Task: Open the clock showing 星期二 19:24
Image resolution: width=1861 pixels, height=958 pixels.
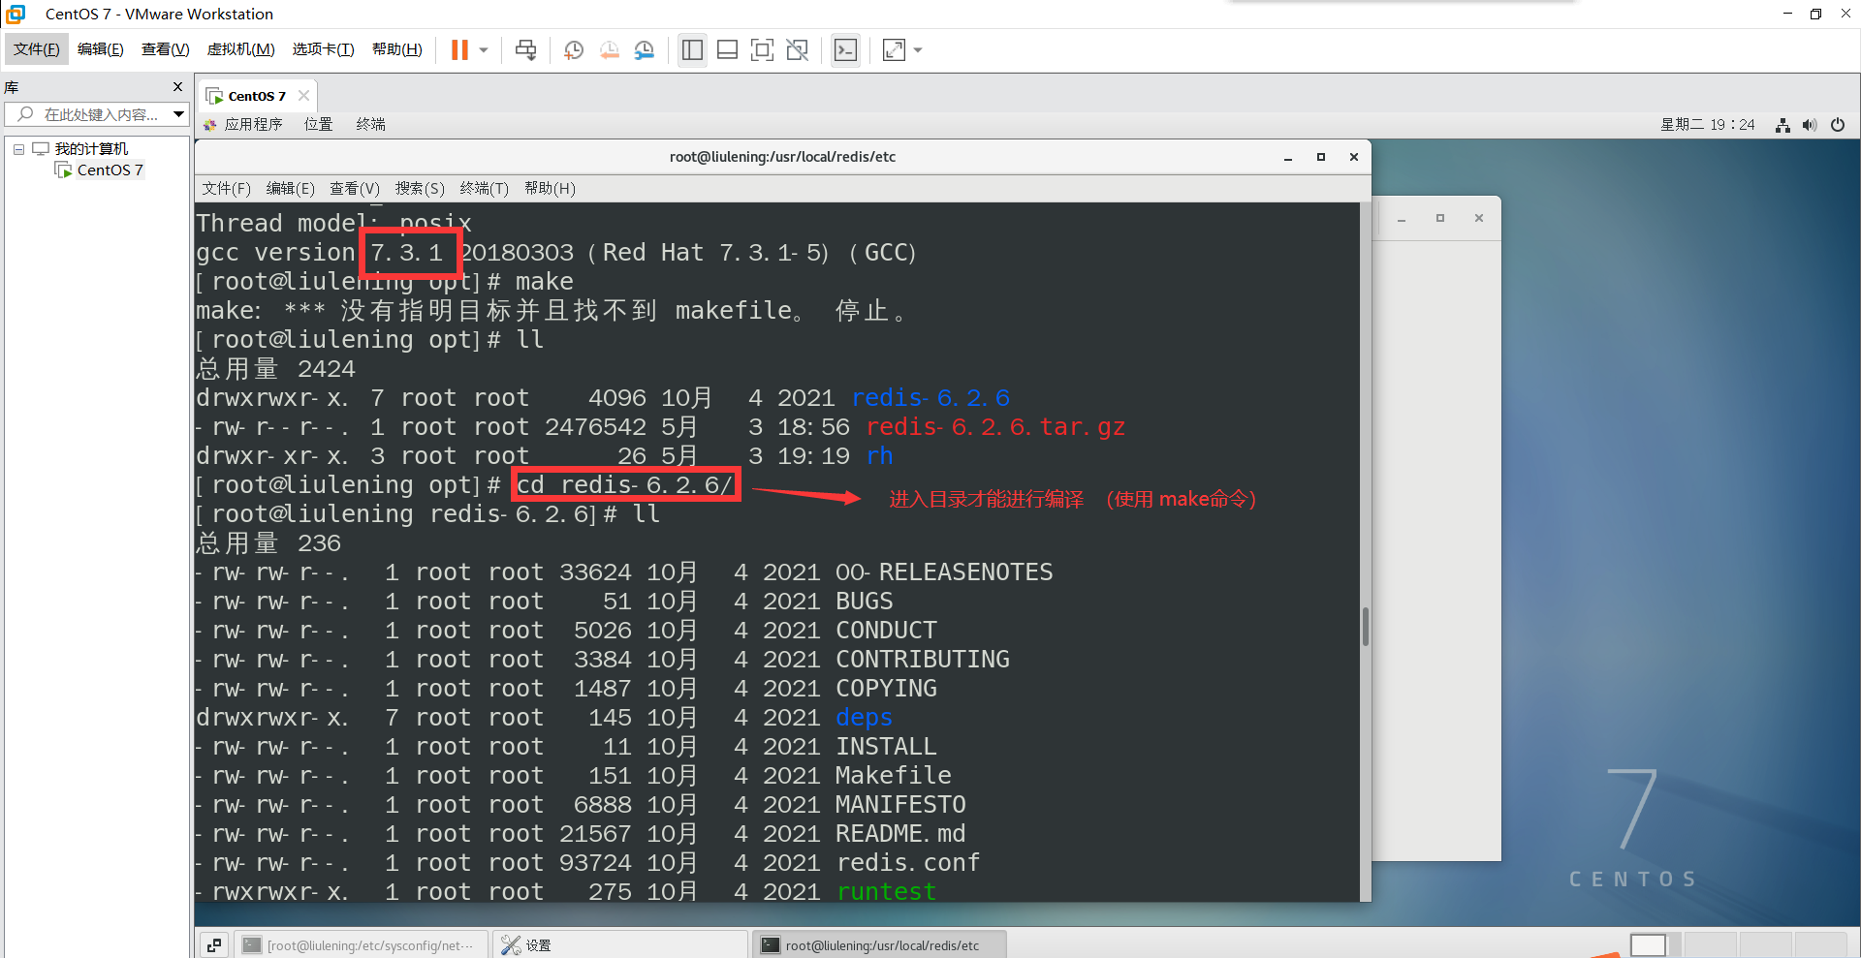Action: [x=1708, y=125]
